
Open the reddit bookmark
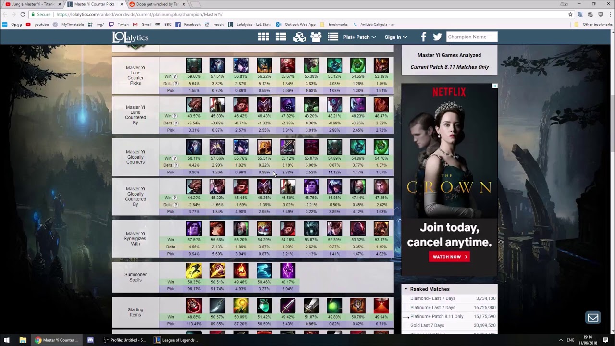click(x=214, y=25)
